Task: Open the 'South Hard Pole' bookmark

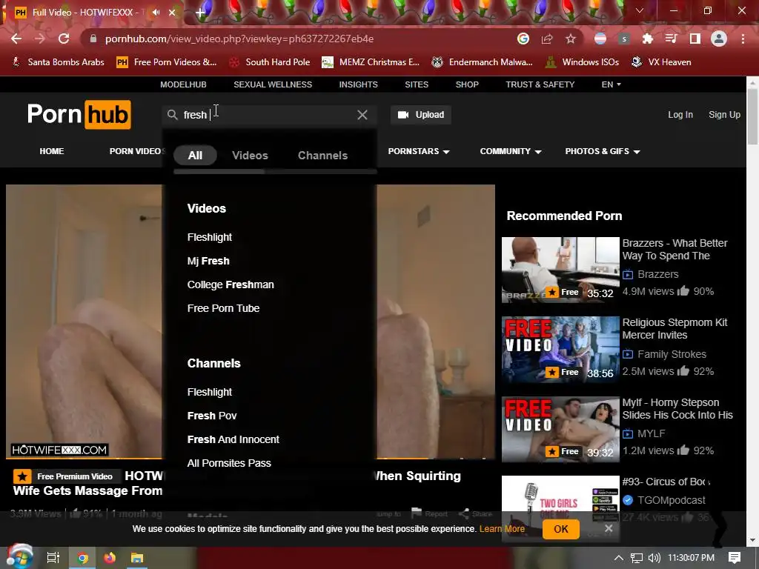Action: (270, 62)
